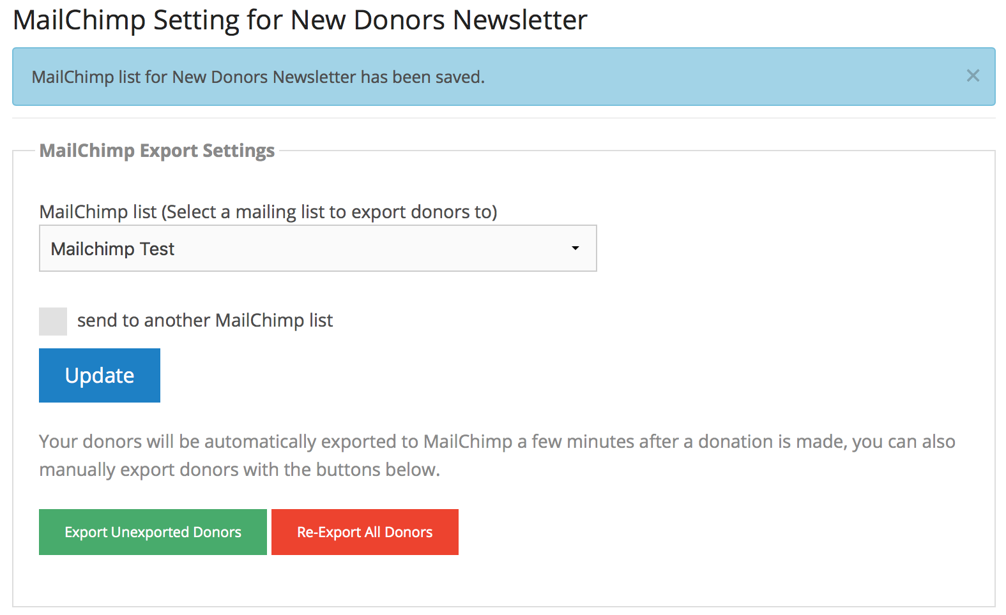Tick the 'send to another MailChimp list' checkbox
Screen dimensions: 1006x615
click(53, 321)
